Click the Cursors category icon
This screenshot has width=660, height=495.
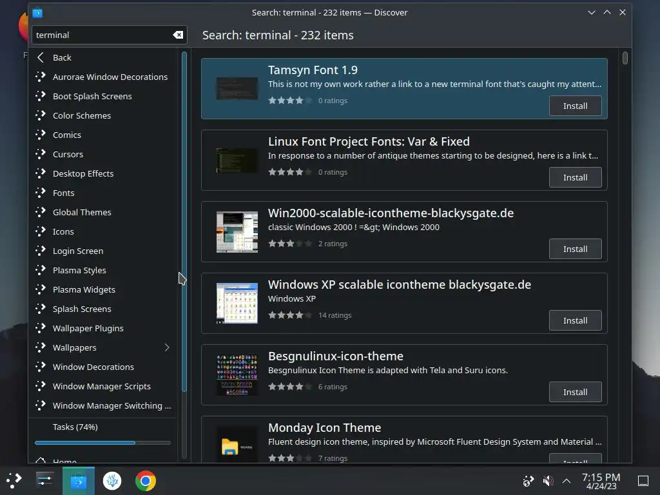tap(41, 154)
